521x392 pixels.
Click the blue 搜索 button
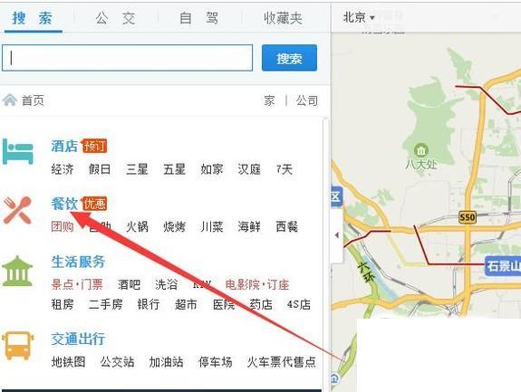[x=289, y=58]
